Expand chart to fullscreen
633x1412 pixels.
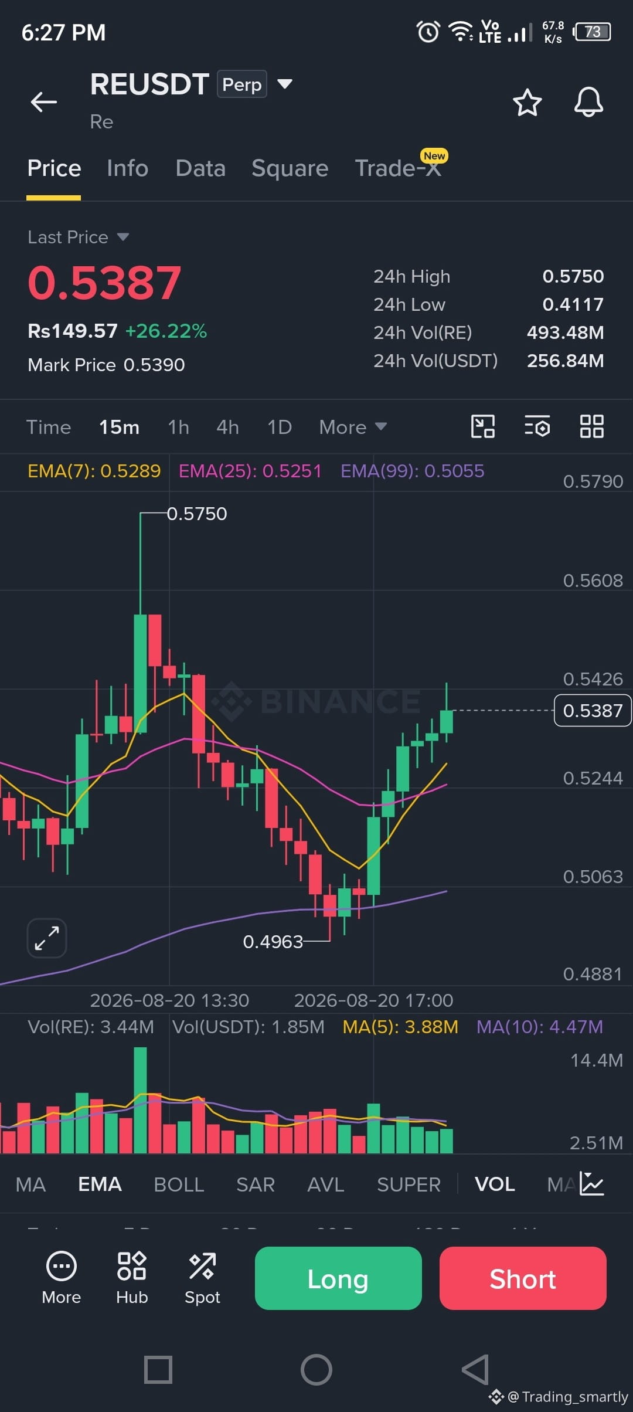pos(47,938)
